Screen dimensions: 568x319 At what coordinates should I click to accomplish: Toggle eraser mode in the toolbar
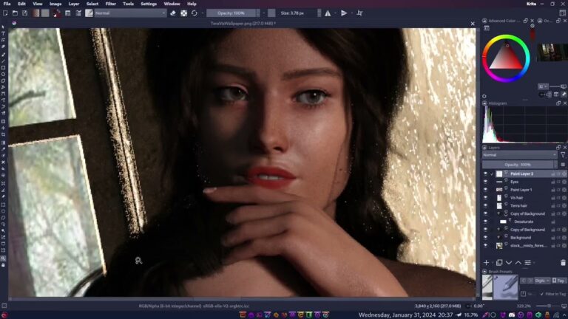173,13
